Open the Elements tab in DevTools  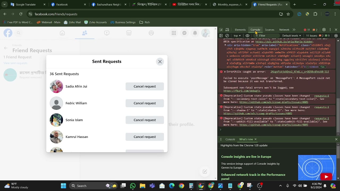click(x=240, y=30)
